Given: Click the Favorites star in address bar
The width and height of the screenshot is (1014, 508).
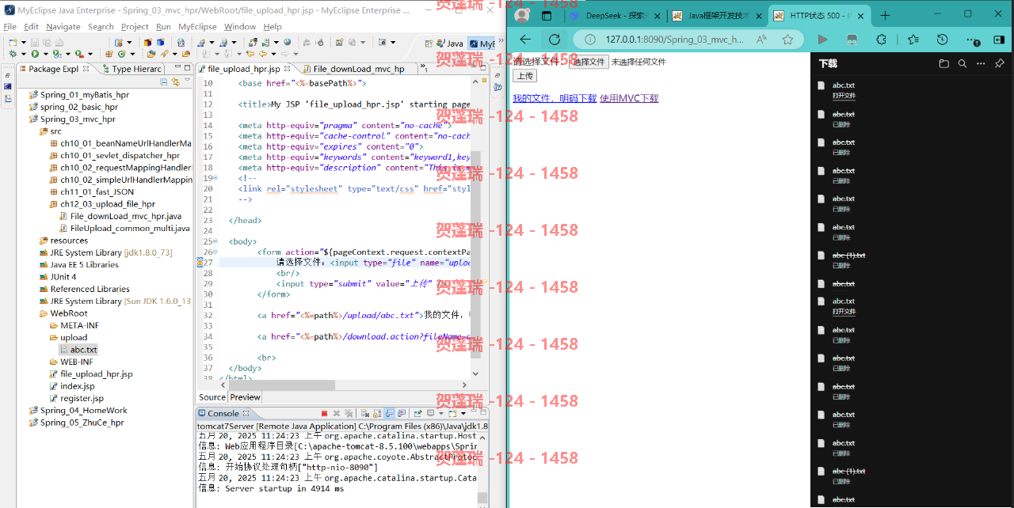Looking at the screenshot, I should point(787,39).
